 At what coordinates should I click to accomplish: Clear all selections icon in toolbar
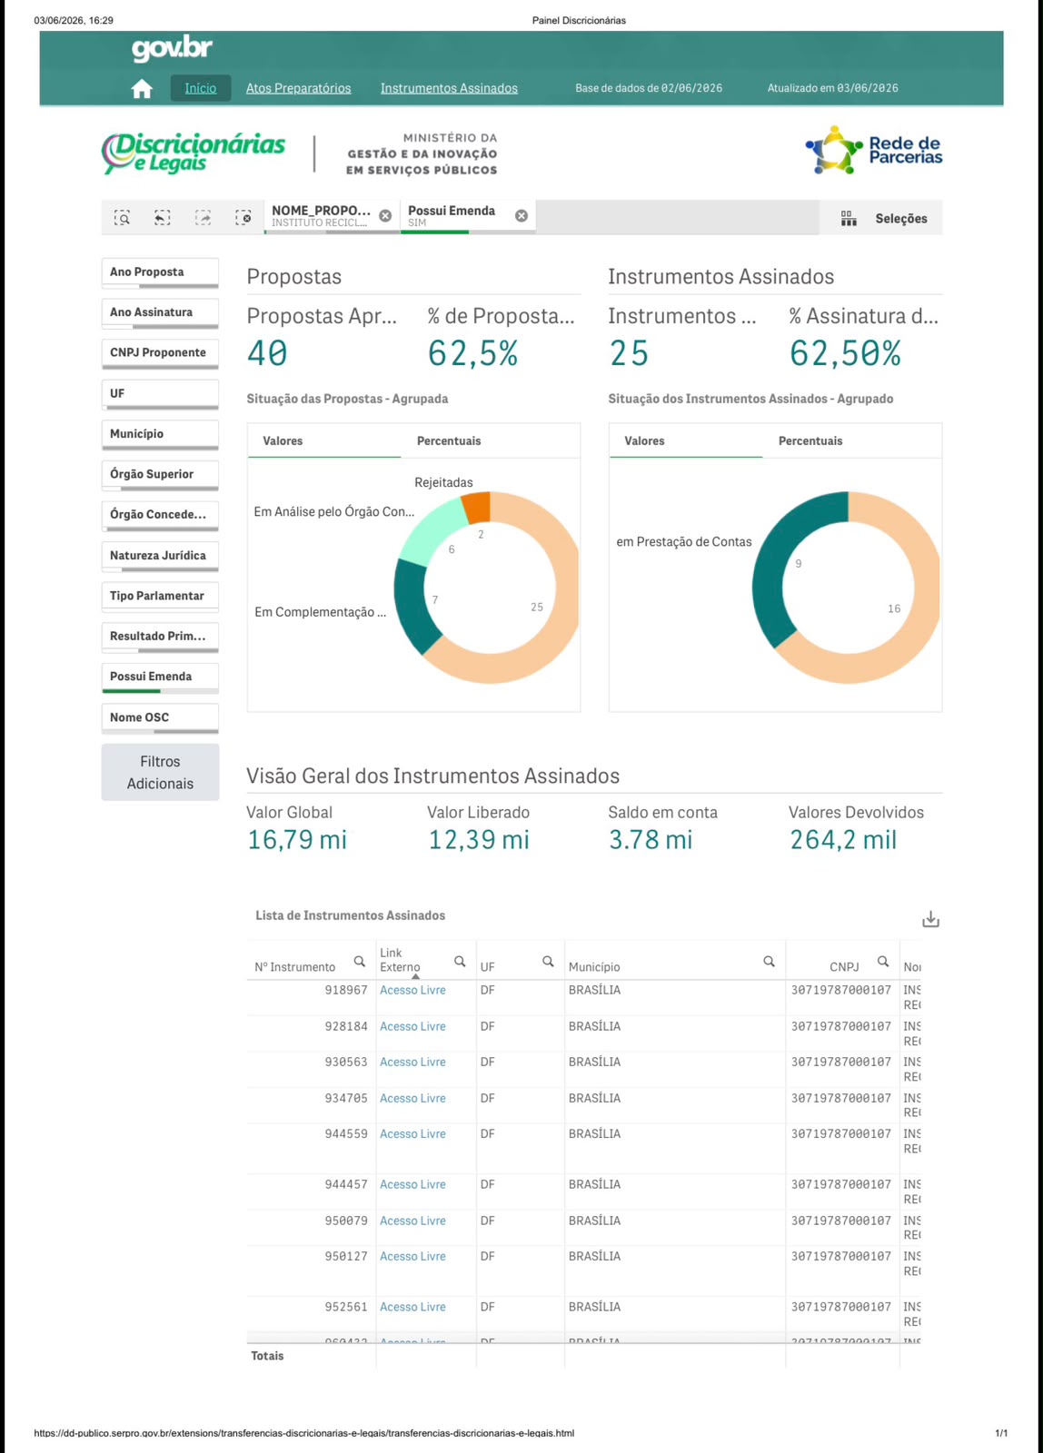[243, 218]
